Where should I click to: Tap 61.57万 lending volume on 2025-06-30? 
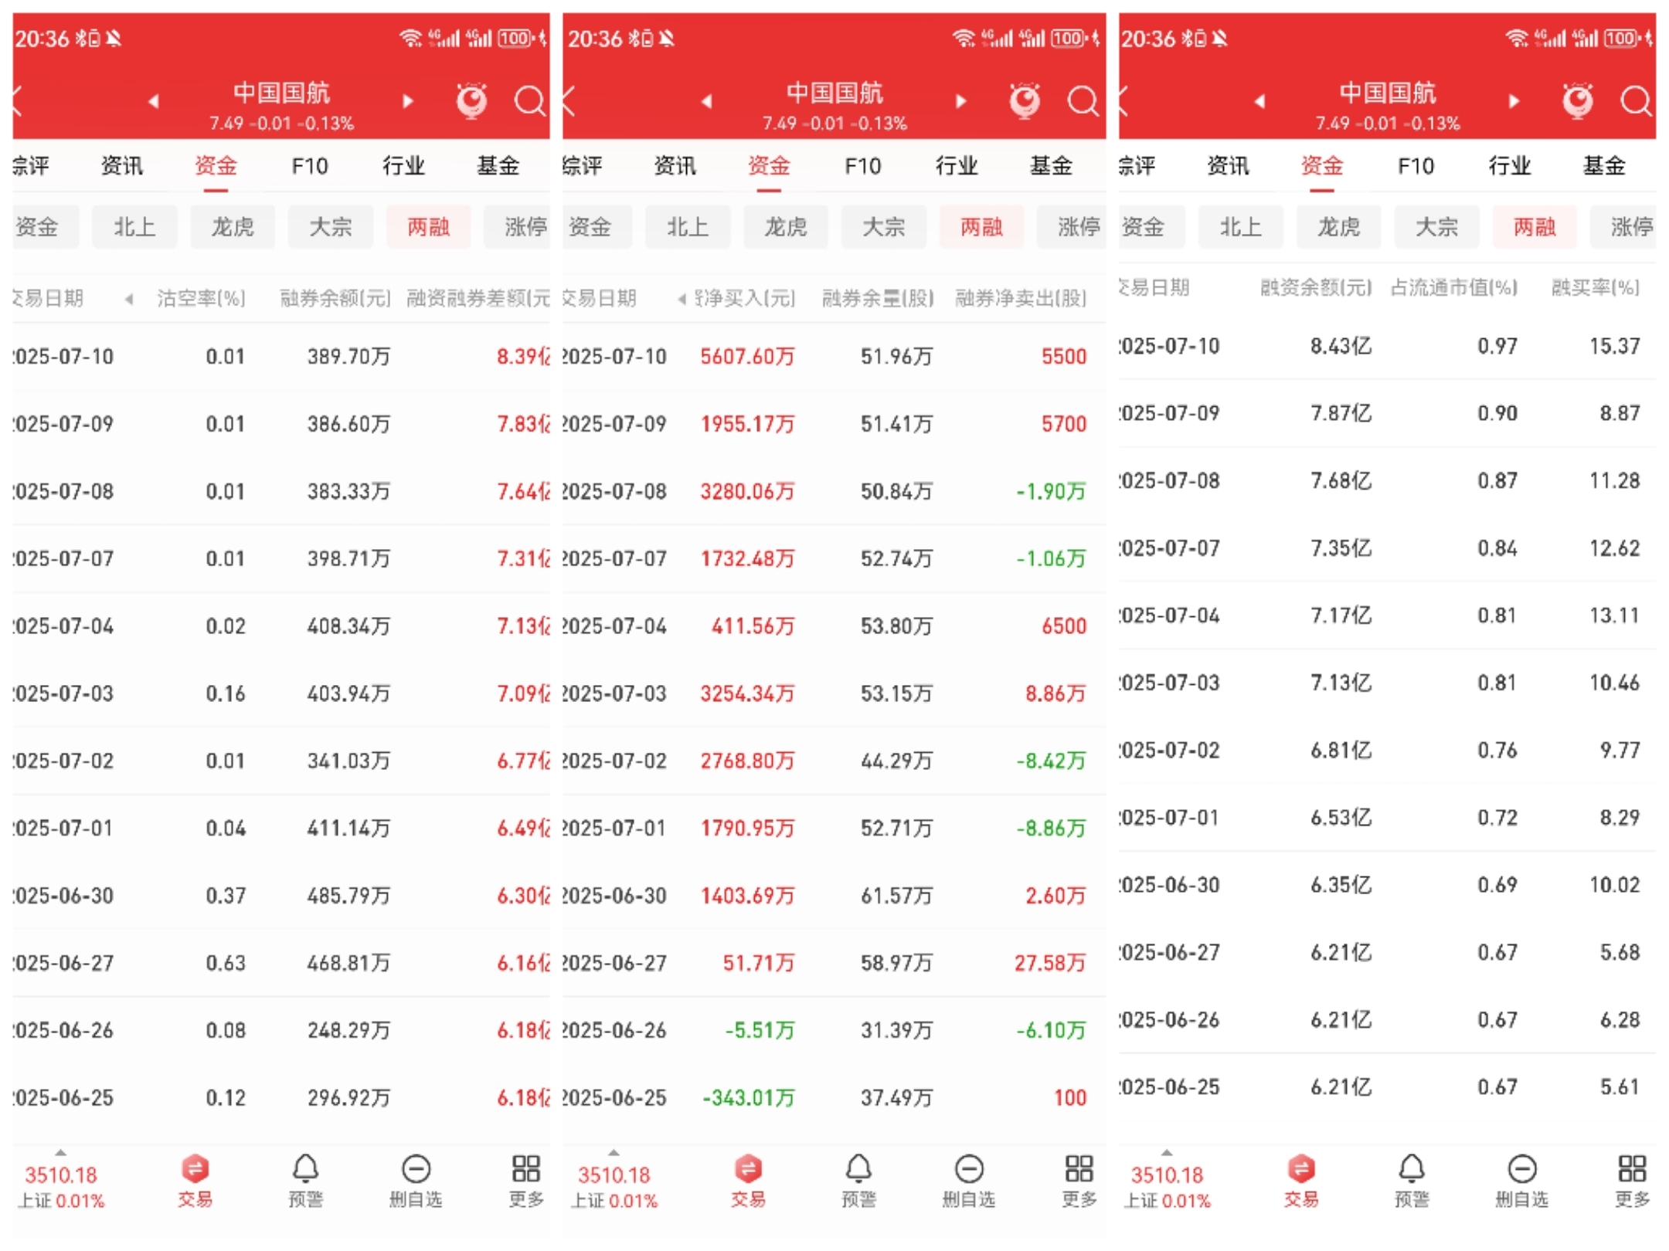pos(897,896)
